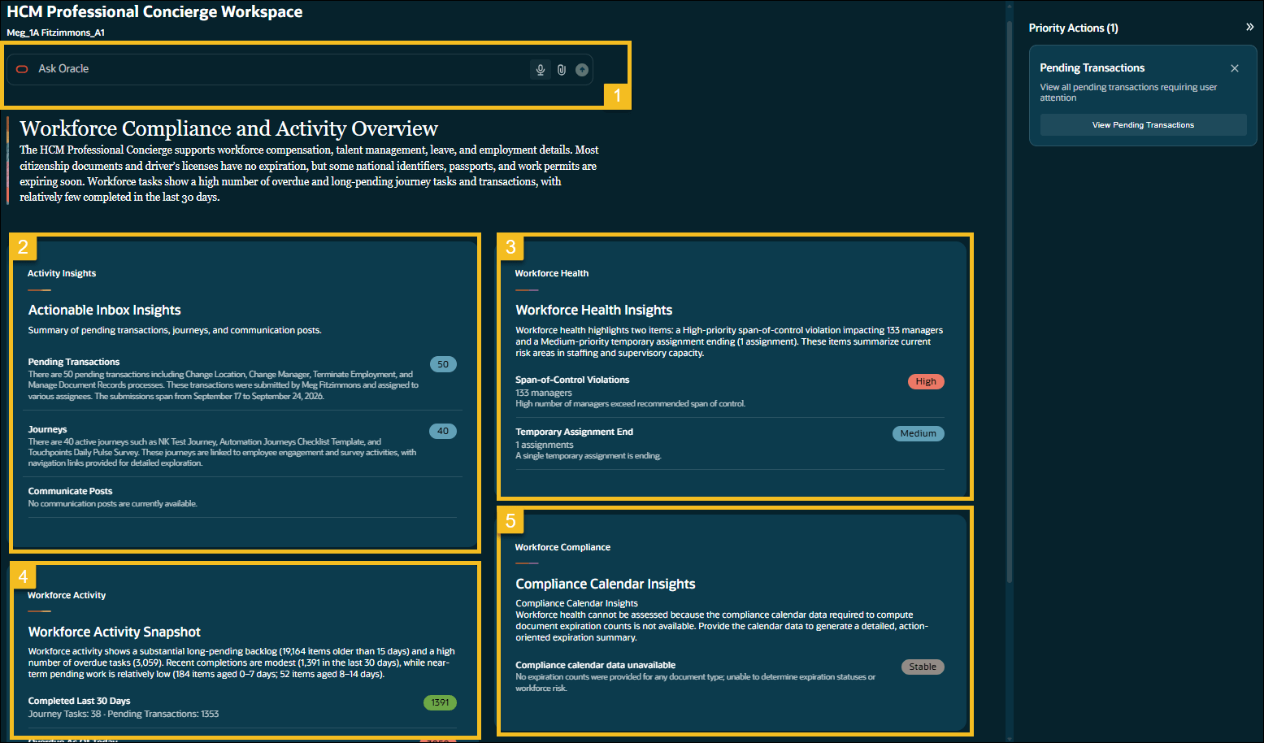Click Pending Transactions heading under Actionable Inbox Insights
This screenshot has width=1264, height=743.
(x=74, y=362)
